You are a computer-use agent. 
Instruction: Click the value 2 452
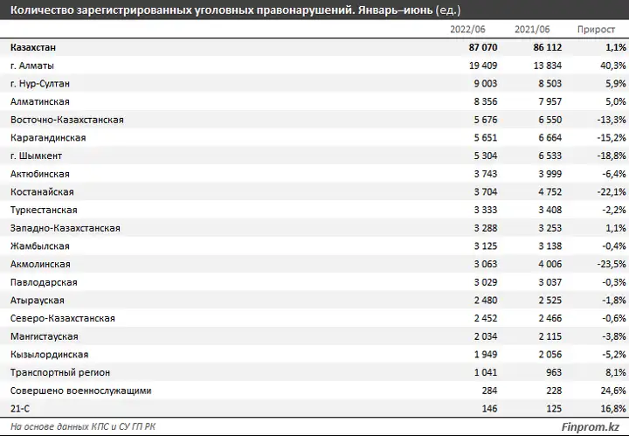coord(486,318)
